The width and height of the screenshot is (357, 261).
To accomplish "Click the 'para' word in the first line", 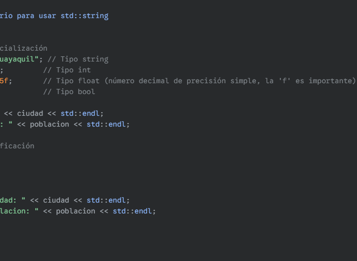I will 25,16.
